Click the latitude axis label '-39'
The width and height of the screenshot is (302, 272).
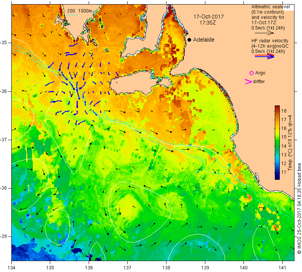[4, 236]
